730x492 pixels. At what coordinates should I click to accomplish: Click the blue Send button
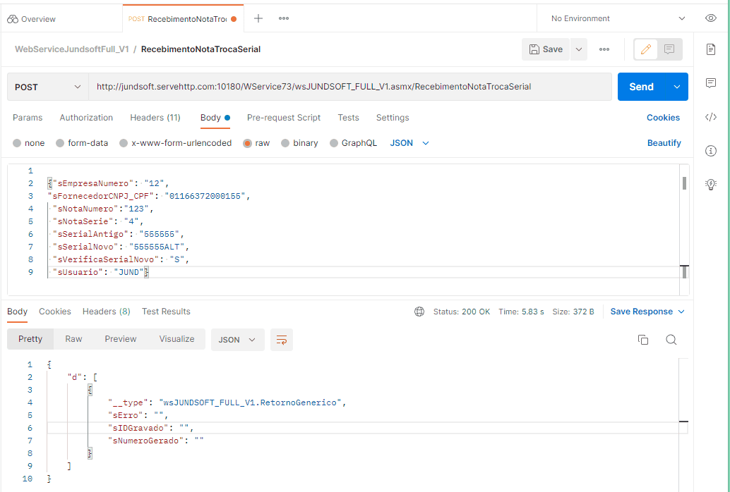click(641, 87)
